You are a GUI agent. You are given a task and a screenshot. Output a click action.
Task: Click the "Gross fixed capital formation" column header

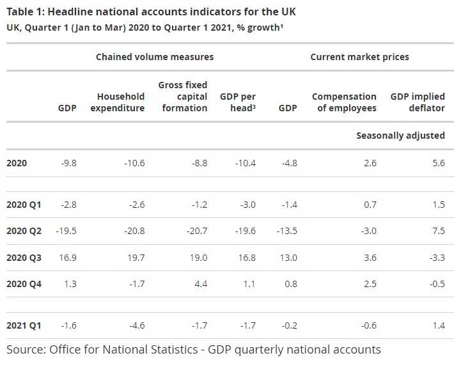(183, 97)
